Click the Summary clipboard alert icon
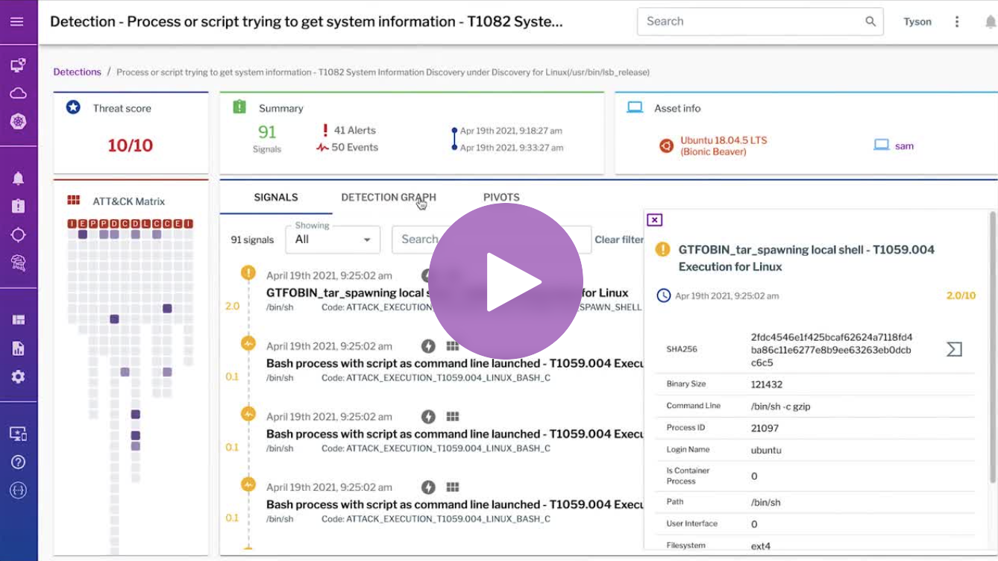Image resolution: width=998 pixels, height=561 pixels. click(239, 107)
